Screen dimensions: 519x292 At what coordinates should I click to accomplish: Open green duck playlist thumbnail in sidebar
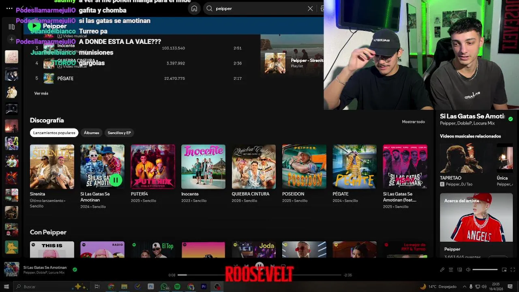point(11,247)
